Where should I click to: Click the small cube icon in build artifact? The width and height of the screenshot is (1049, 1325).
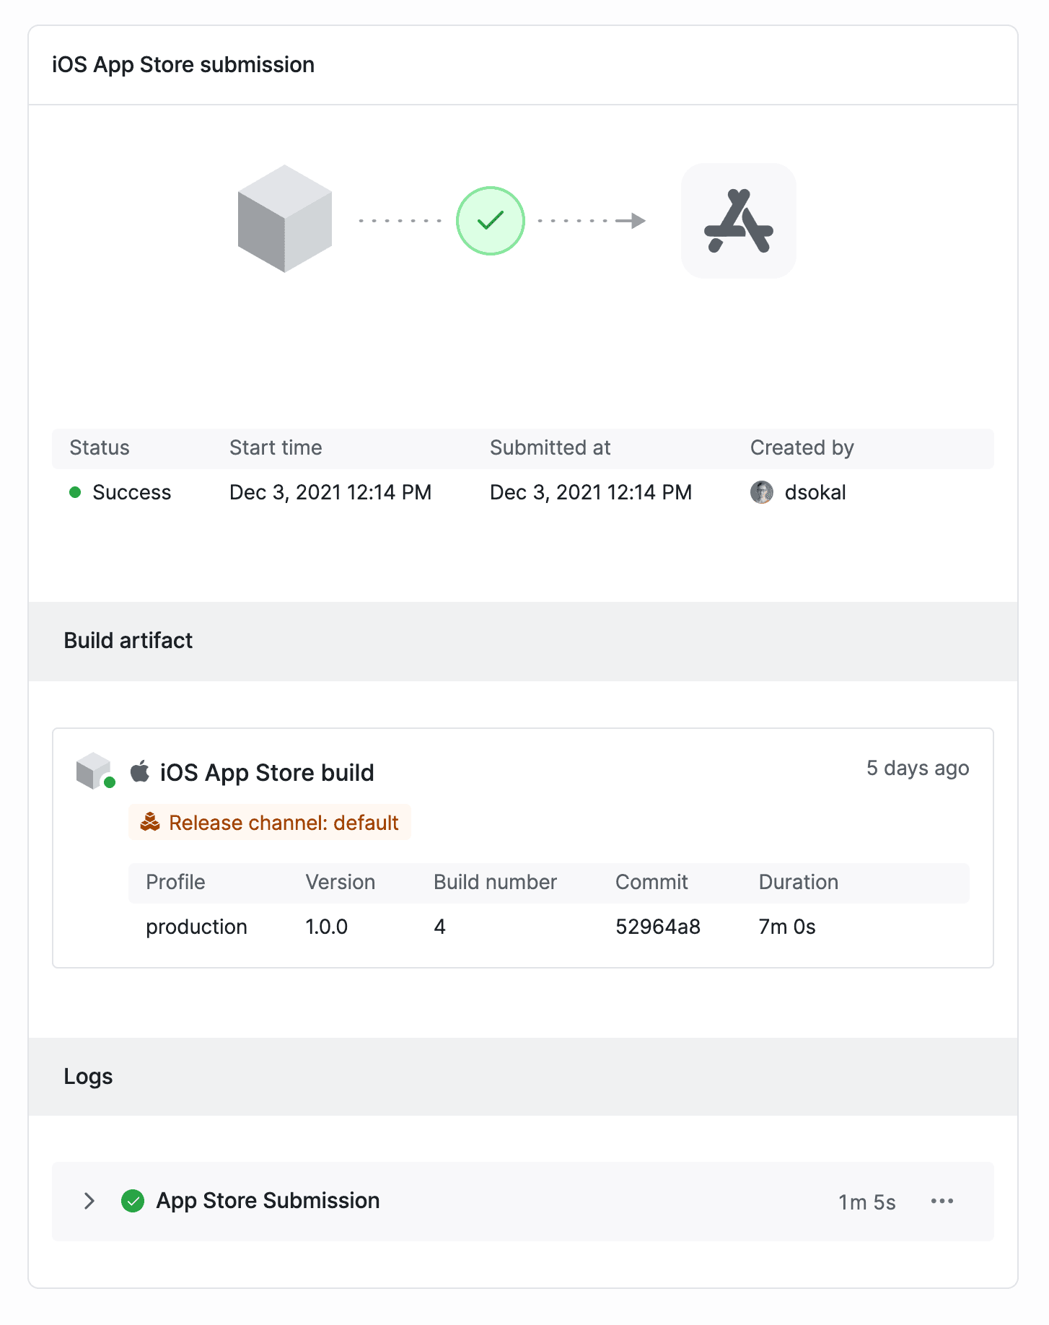click(94, 771)
